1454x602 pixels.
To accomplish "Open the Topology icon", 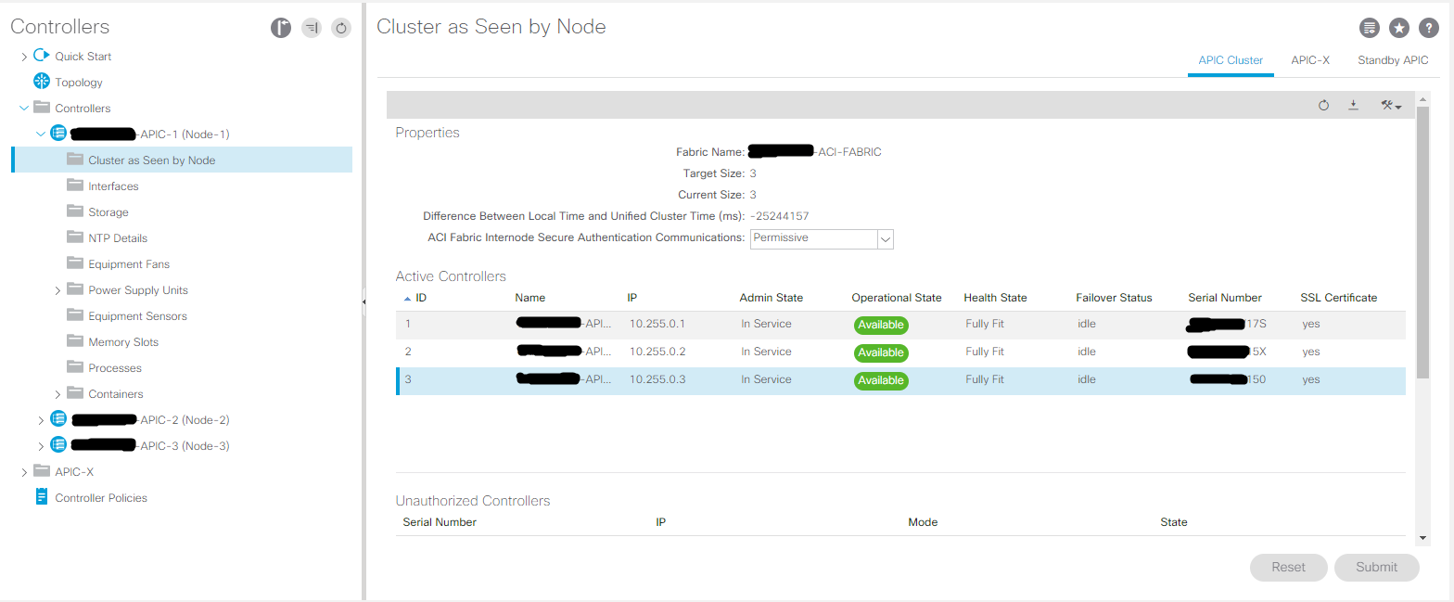I will tap(41, 82).
